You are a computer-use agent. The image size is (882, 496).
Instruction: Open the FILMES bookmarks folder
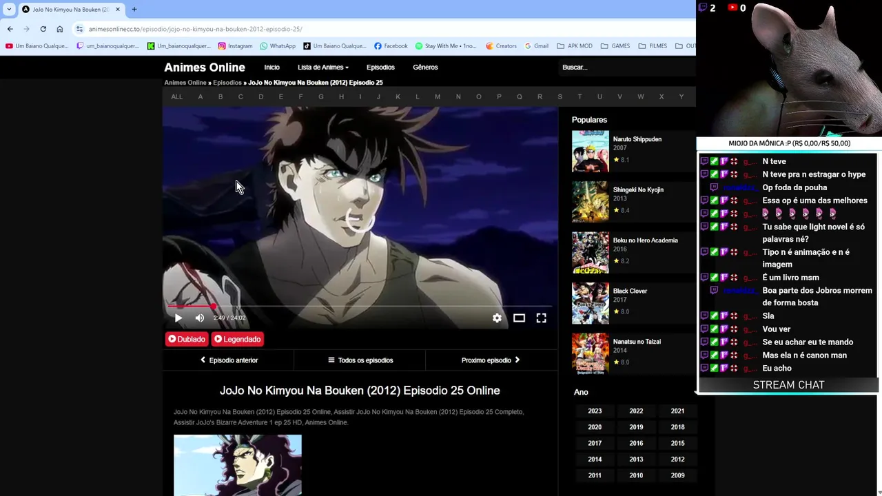653,46
